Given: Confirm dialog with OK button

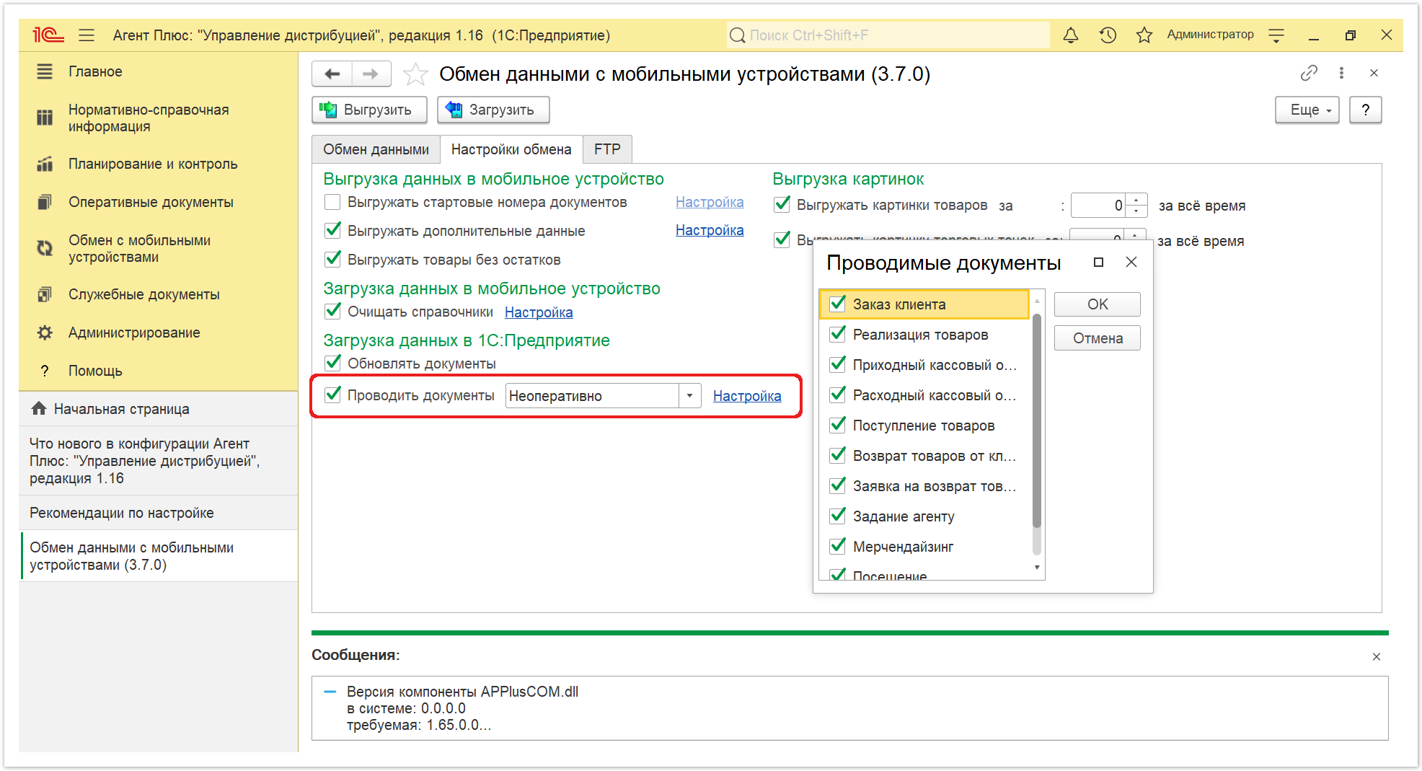Looking at the screenshot, I should click(1097, 304).
